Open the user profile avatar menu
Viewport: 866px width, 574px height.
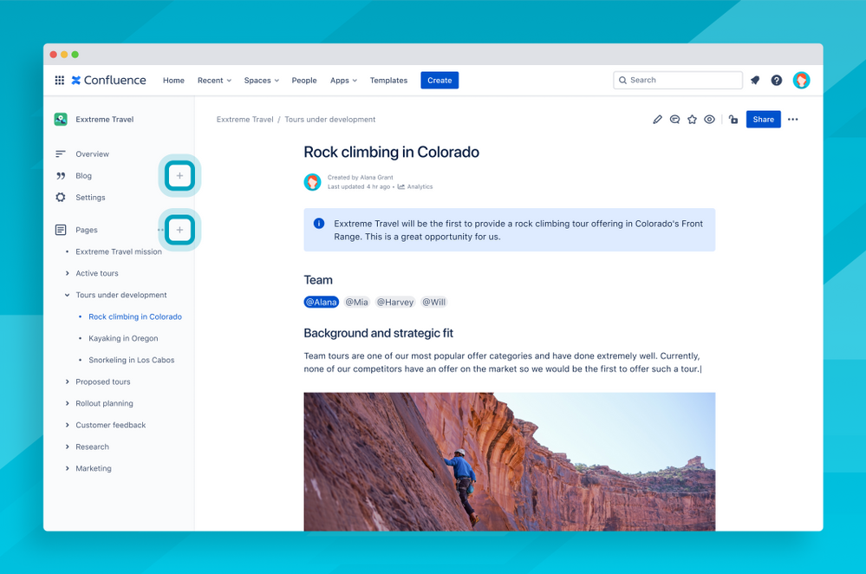[x=801, y=80]
